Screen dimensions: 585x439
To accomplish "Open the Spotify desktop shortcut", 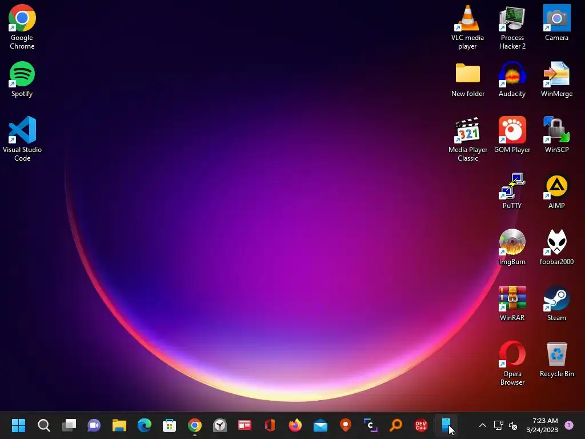I will [x=22, y=79].
